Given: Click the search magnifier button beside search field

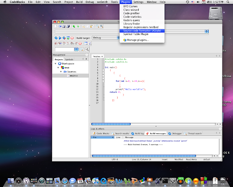Looking at the screenshot, I should (82, 50).
